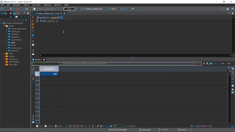Click the Cancel changes button
The image size is (235, 132).
[x=49, y=126]
